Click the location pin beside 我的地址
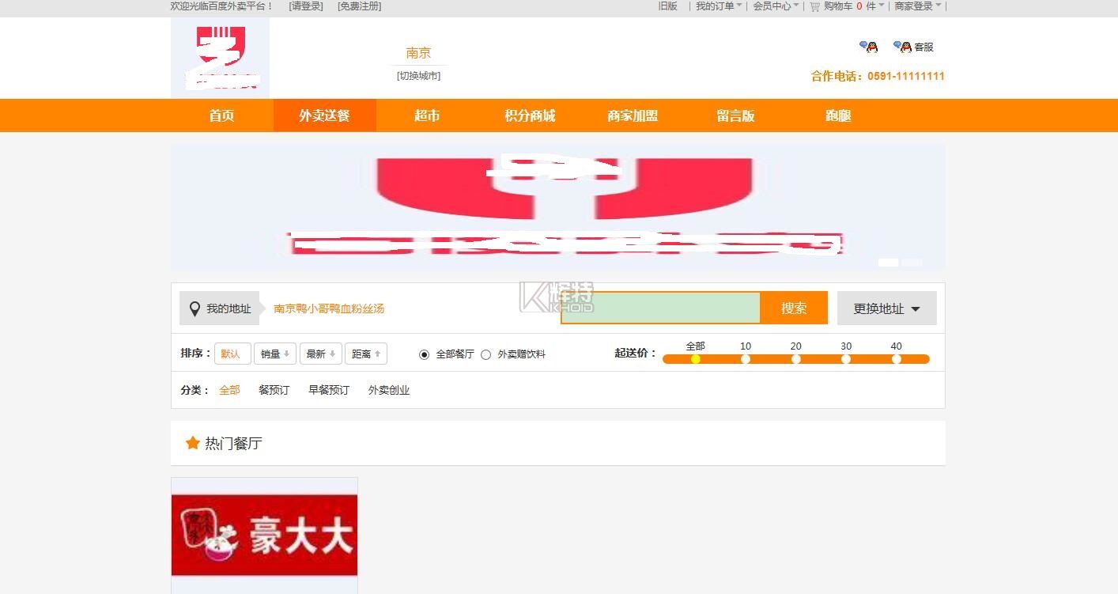 click(195, 308)
